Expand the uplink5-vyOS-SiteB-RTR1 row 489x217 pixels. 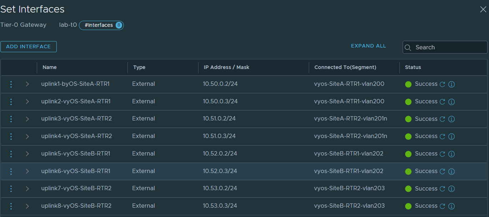27,154
